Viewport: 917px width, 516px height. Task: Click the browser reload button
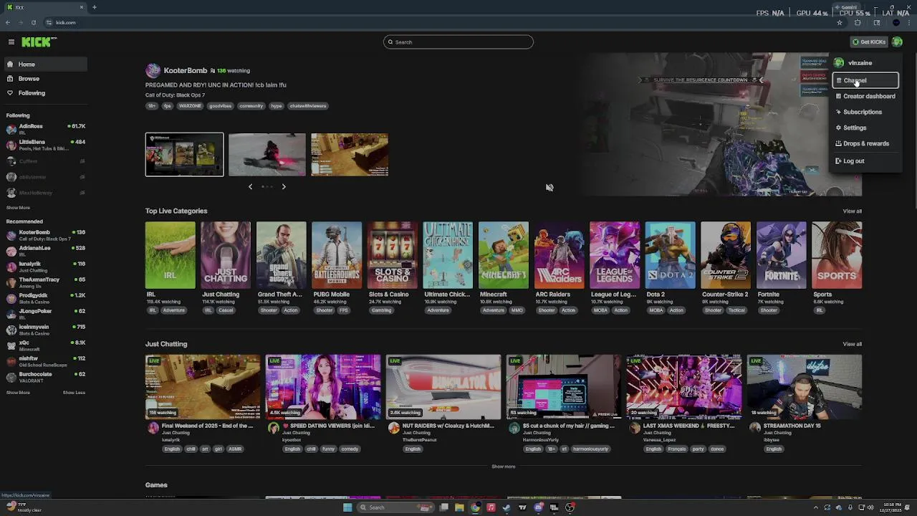point(34,23)
